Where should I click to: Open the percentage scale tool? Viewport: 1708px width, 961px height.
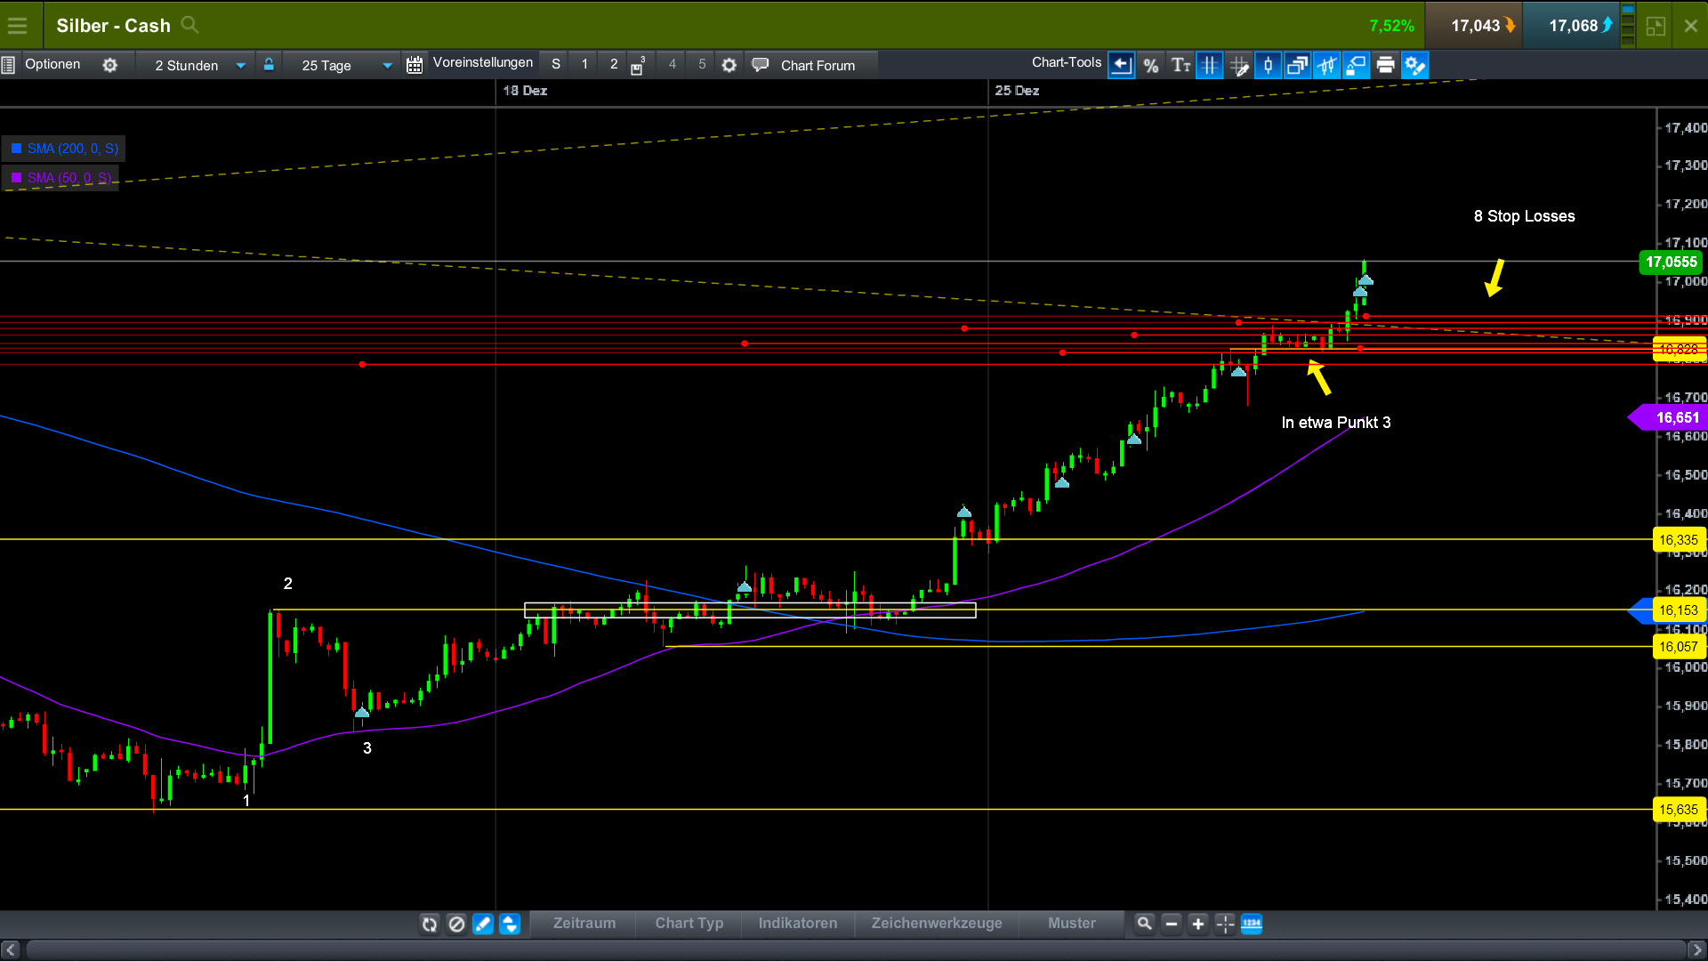pyautogui.click(x=1151, y=64)
